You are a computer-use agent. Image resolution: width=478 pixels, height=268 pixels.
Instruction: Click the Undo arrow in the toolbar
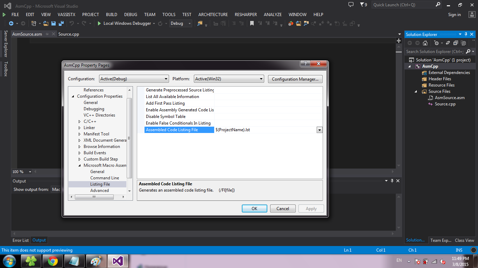pyautogui.click(x=72, y=23)
